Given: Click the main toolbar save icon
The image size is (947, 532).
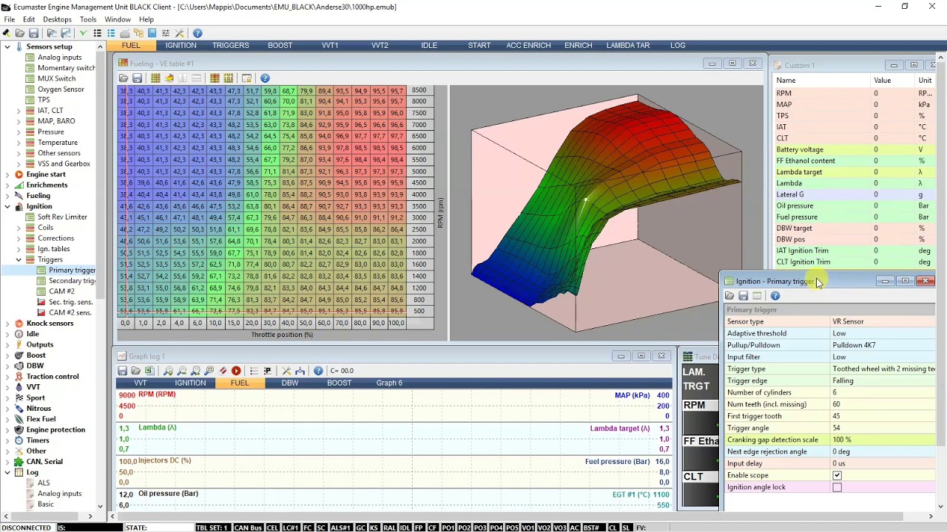Looking at the screenshot, I should [33, 33].
